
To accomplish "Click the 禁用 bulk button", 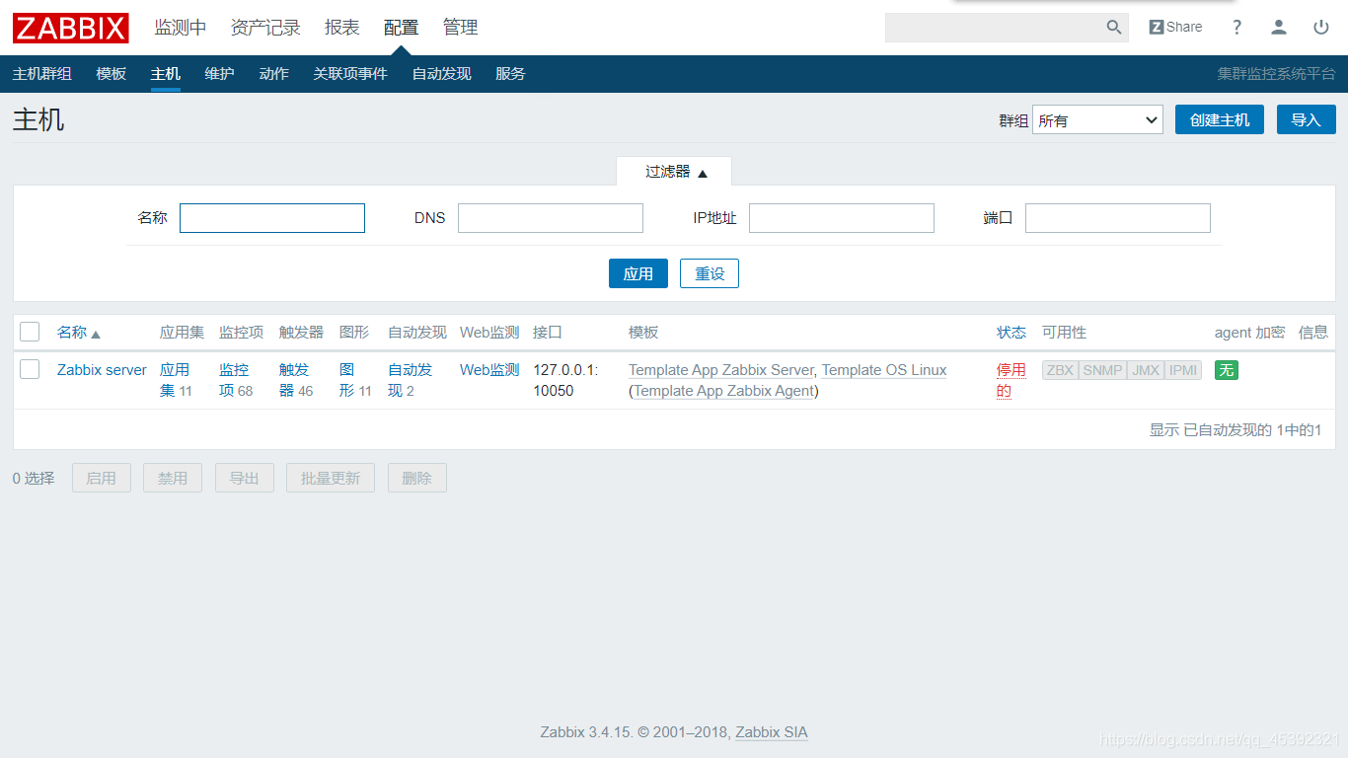I will 173,478.
